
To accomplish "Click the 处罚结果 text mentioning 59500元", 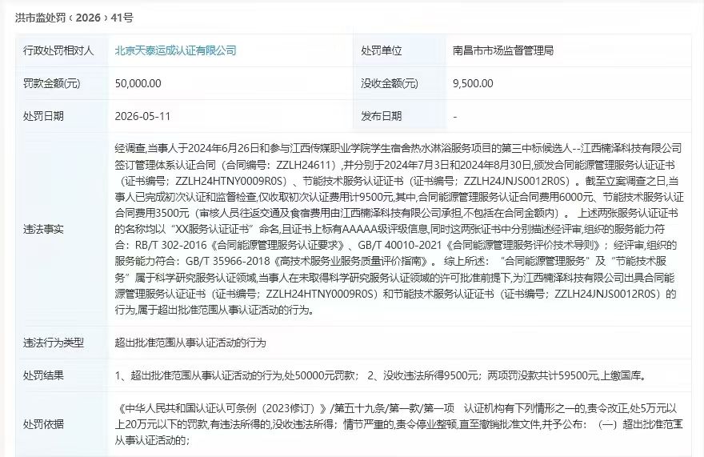I will [380, 375].
